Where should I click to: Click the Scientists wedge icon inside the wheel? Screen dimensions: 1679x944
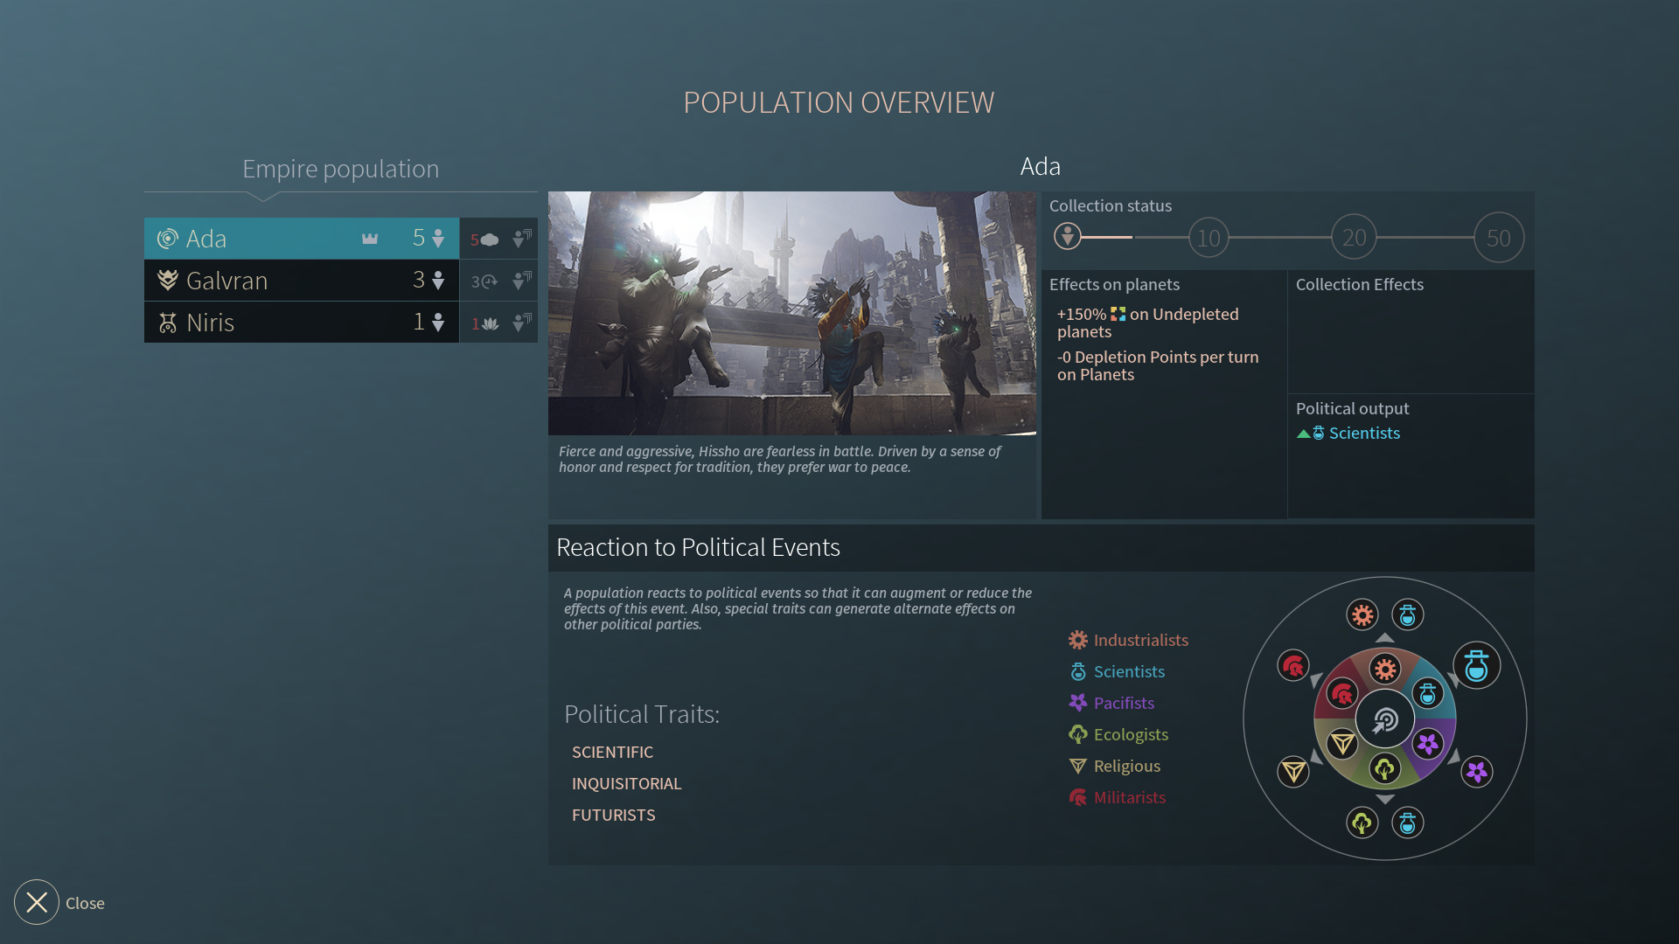[1428, 695]
